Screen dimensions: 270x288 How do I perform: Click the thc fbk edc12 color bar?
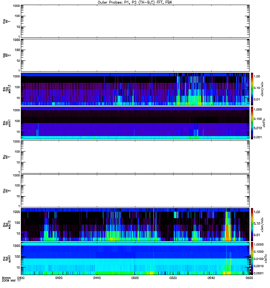(x=252, y=225)
